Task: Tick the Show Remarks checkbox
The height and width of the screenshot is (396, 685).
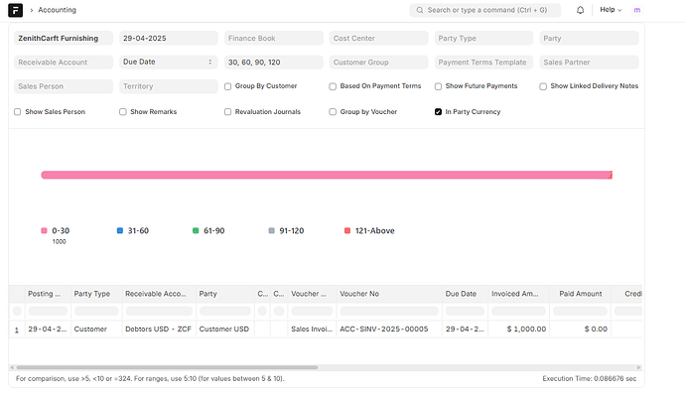Action: pyautogui.click(x=123, y=112)
